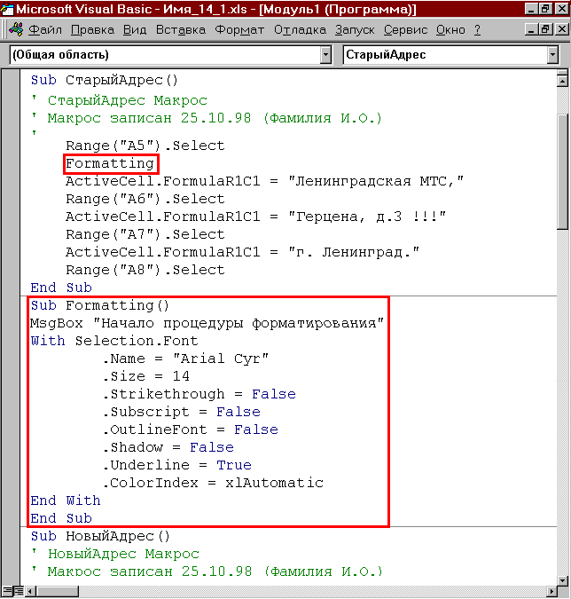Image resolution: width=571 pixels, height=599 pixels.
Task: Click the ".ColorIndex = xlAutomatic" line
Action: [213, 483]
